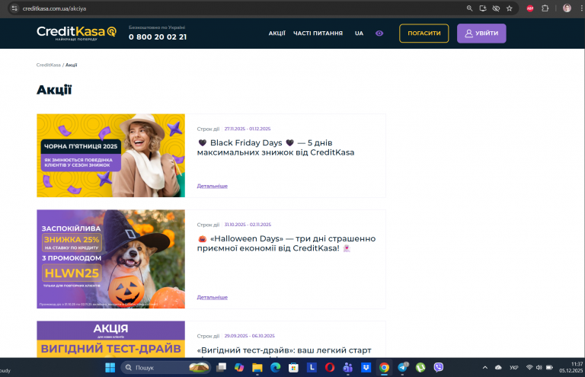This screenshot has height=377, width=585.
Task: Open the ЧАСТІ ПИТАННЯ menu item
Action: 318,34
